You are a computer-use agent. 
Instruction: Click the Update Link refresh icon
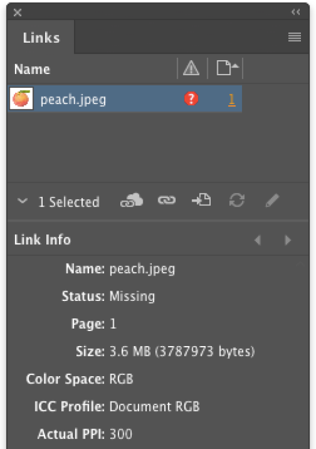(x=237, y=200)
